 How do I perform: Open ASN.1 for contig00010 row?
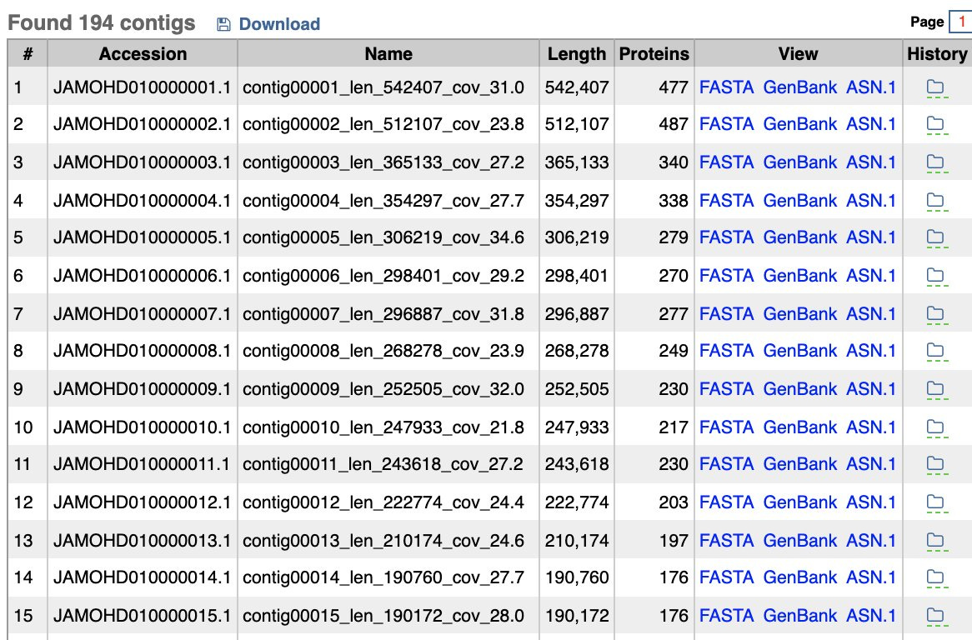point(871,427)
